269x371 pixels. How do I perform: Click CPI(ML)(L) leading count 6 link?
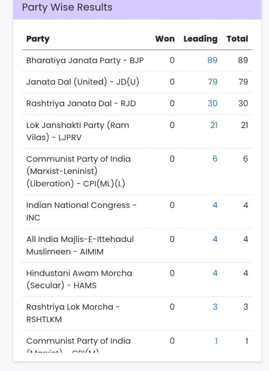[215, 159]
